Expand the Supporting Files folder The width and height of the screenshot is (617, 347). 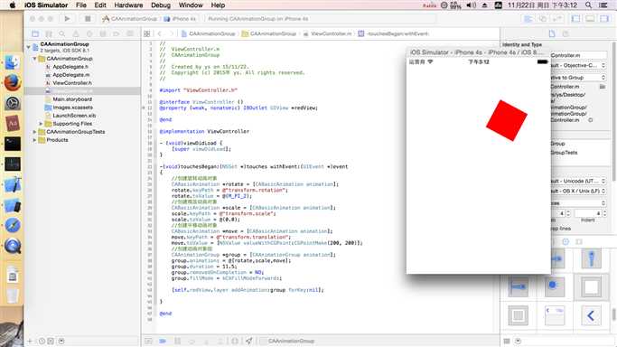click(41, 124)
